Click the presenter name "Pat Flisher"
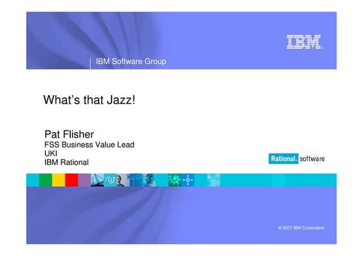 click(69, 134)
